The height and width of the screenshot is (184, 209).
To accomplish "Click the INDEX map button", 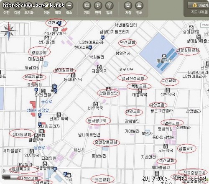I will (x=205, y=25).
